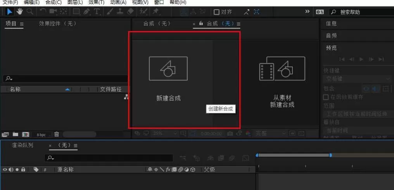Click the adjustment layer half-circle column icon

187,170
